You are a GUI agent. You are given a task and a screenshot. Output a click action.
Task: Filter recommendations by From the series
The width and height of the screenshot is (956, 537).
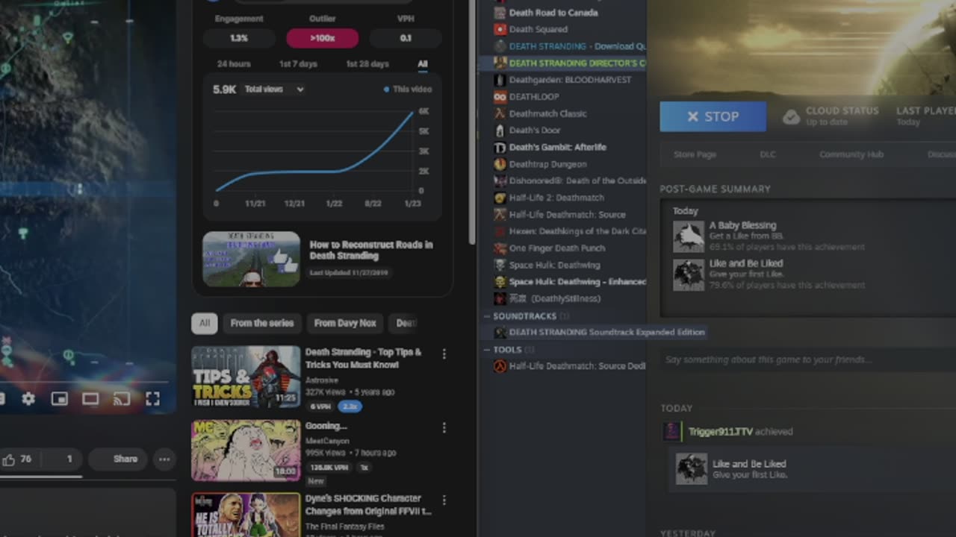[x=261, y=323]
